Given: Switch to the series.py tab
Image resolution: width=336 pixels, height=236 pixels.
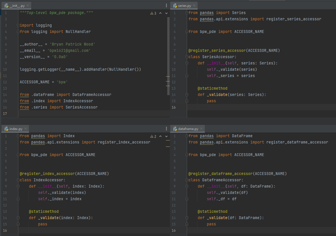Looking at the screenshot, I should (x=184, y=6).
